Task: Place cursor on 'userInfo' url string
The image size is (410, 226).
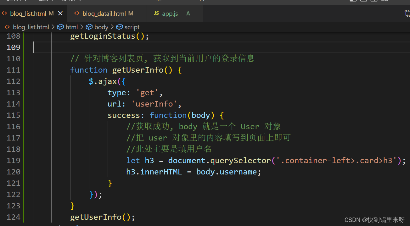Action: point(154,104)
